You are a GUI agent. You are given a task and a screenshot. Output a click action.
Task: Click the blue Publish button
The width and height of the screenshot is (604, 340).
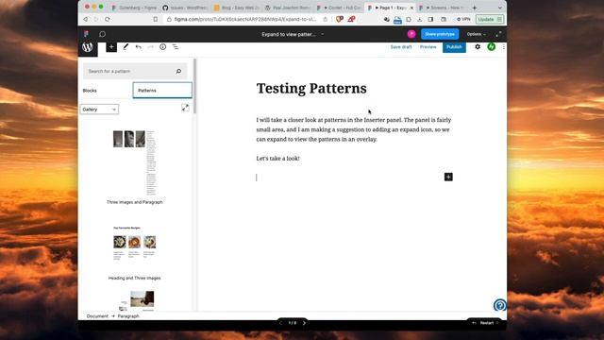tap(454, 47)
